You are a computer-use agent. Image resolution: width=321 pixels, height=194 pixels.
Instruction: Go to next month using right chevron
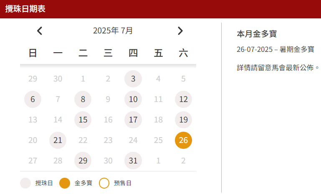click(x=180, y=31)
